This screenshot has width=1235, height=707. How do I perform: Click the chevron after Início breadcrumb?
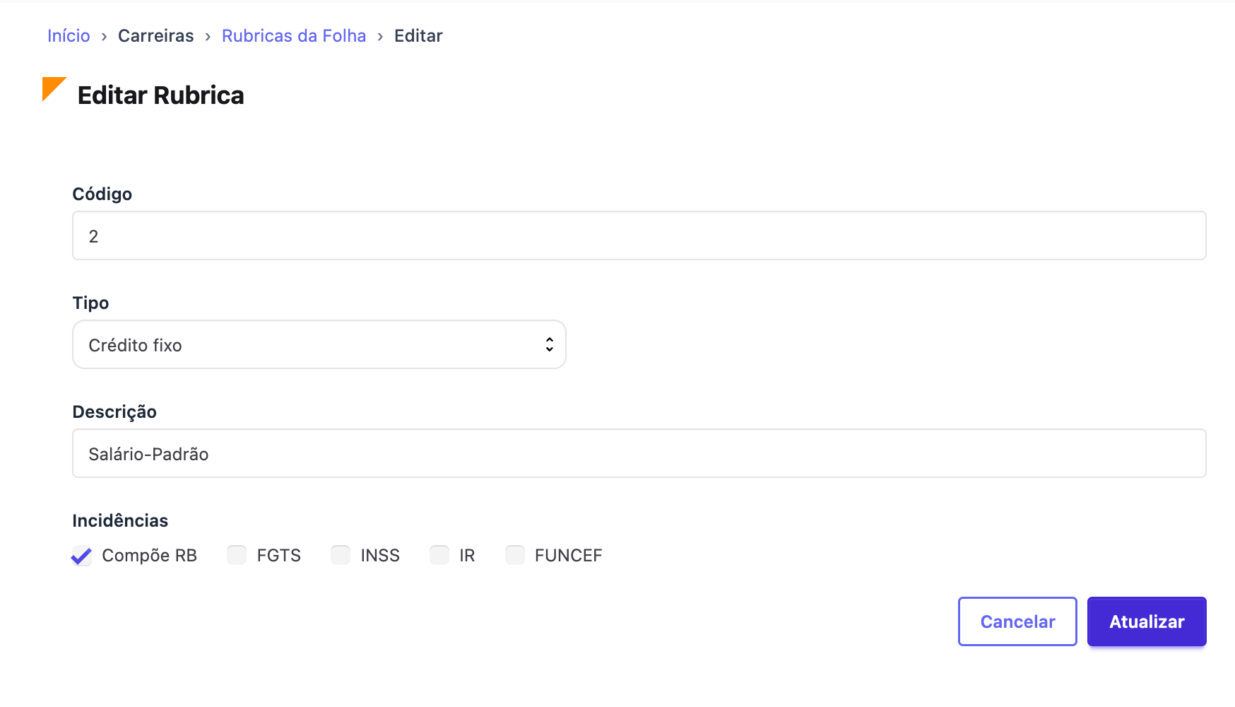point(104,37)
